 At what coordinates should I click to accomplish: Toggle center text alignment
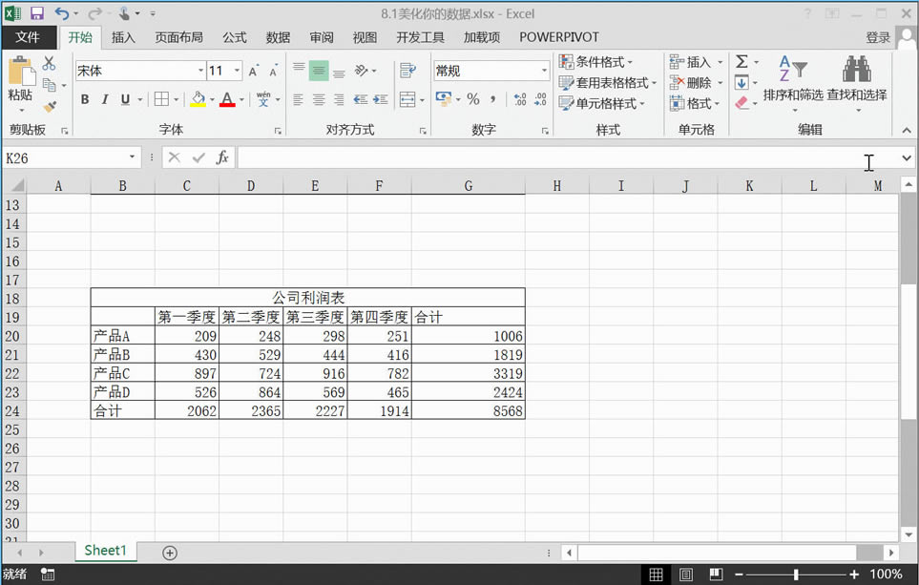point(318,100)
